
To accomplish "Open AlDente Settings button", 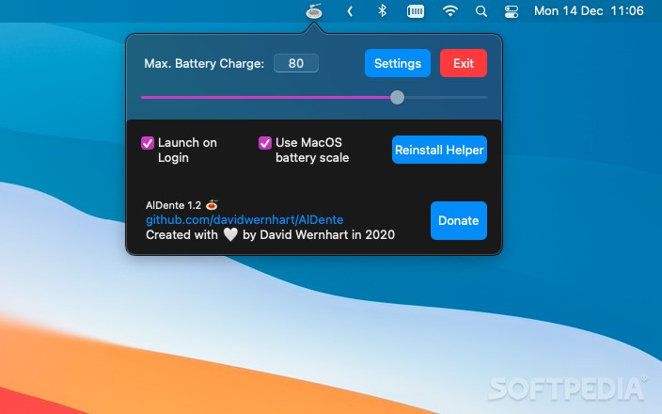I will tap(397, 63).
